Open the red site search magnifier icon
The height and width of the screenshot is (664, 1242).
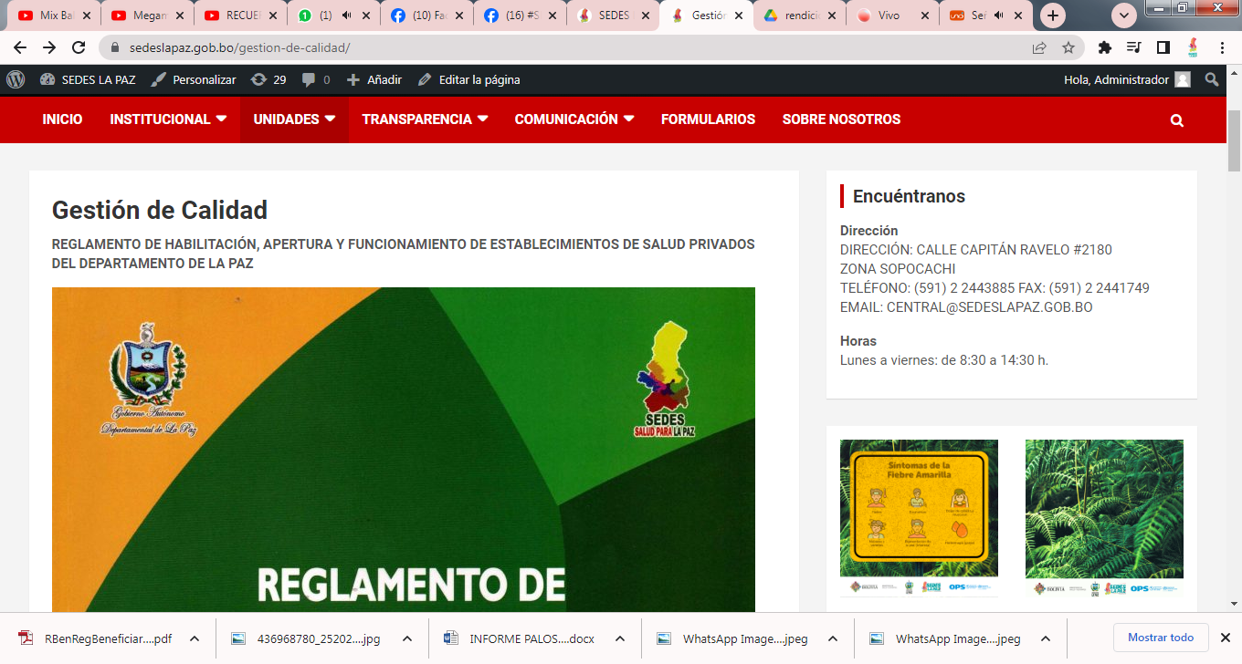[x=1176, y=119]
